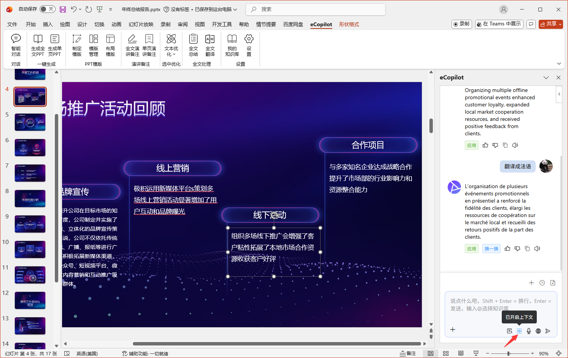568x358 pixels.
Task: Open the history clock icon in eCopilot
Action: (542, 283)
